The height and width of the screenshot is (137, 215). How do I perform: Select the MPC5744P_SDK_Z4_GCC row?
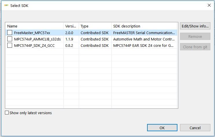[x=34, y=45]
